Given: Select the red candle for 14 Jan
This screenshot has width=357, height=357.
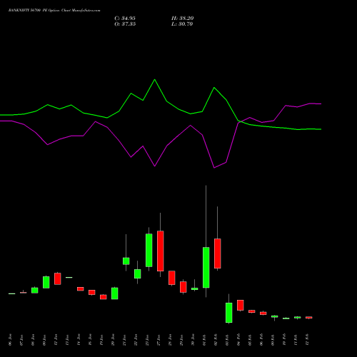Looking at the screenshot, I should 81,288.
